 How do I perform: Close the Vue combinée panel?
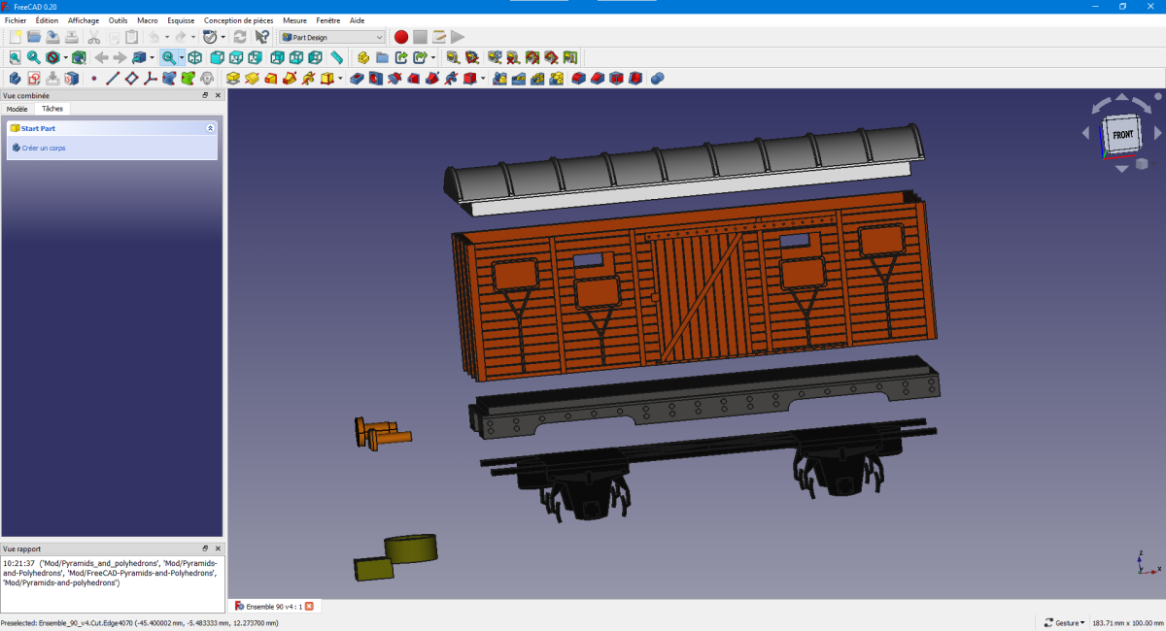(218, 95)
